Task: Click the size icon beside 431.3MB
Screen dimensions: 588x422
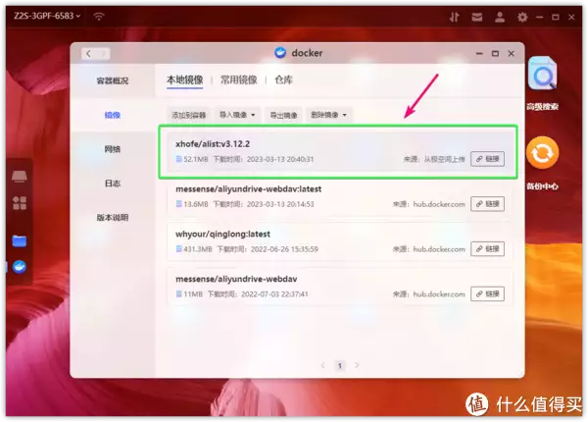Action: [x=179, y=249]
